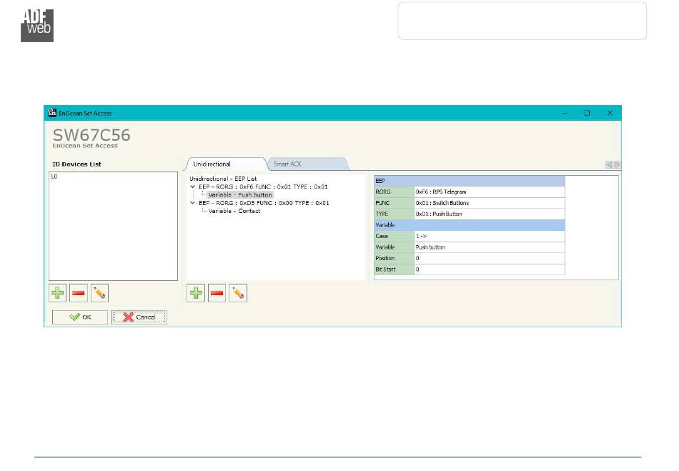Add a new EEP with the green plus icon
Viewport: 679px width, 471px height.
point(196,293)
